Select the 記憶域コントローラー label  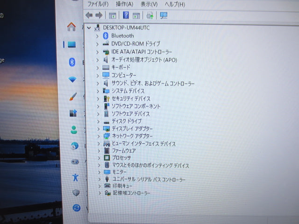pos(132,193)
